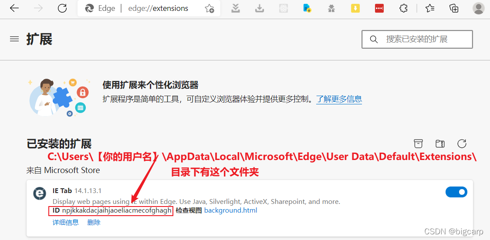Go back using the browser back arrow

(x=14, y=8)
